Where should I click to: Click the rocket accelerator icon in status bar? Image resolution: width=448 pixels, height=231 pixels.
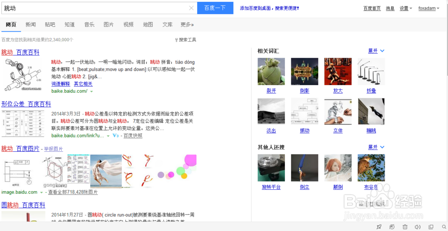[x=379, y=227]
